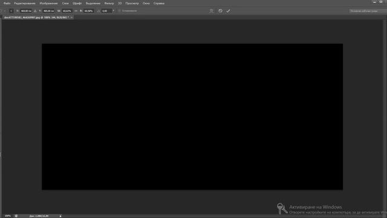Open the Изображение menu
Screen dimensions: 387x218
tap(48, 4)
